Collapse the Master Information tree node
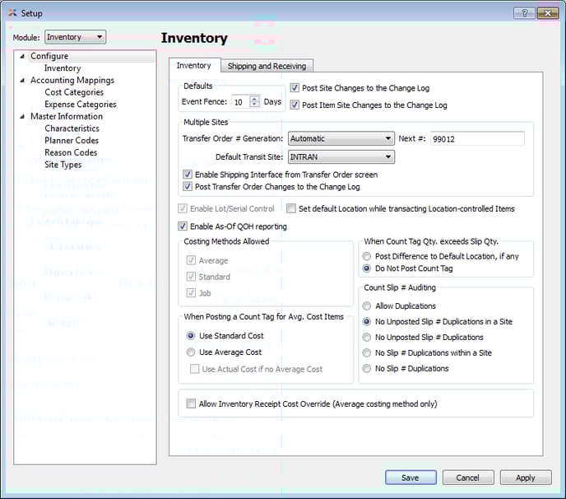The height and width of the screenshot is (499, 566). coord(23,117)
